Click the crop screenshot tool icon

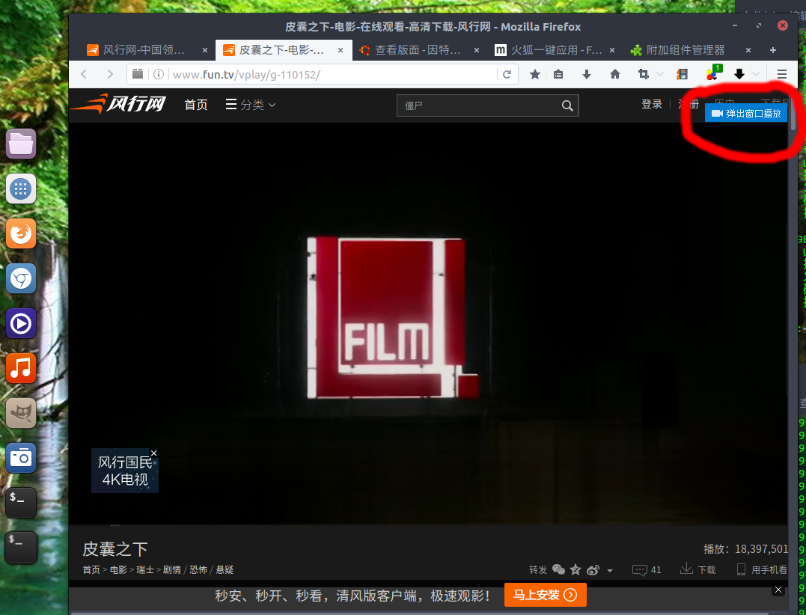[x=643, y=75]
